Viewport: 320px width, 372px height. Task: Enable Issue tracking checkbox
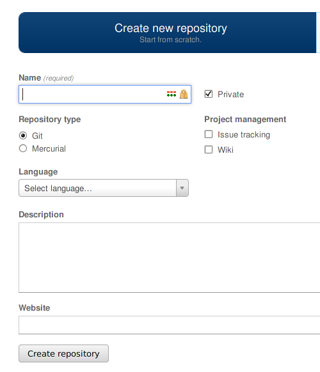pyautogui.click(x=209, y=134)
